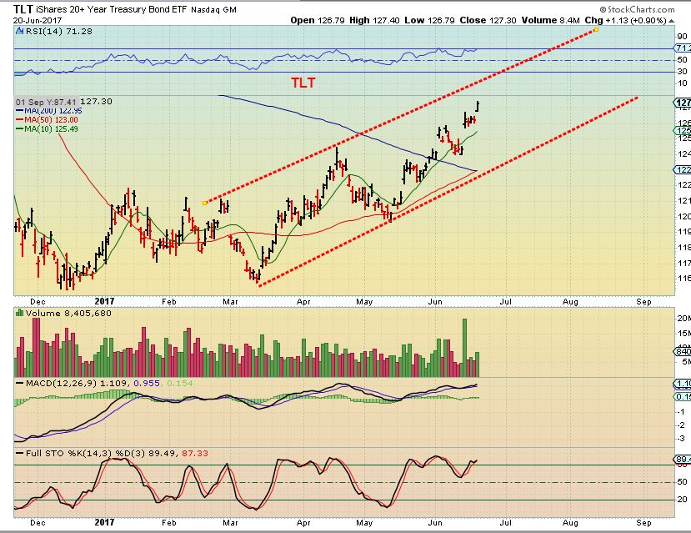691x533 pixels.
Task: Click the MACD histogram value 0.154
Action: point(180,384)
